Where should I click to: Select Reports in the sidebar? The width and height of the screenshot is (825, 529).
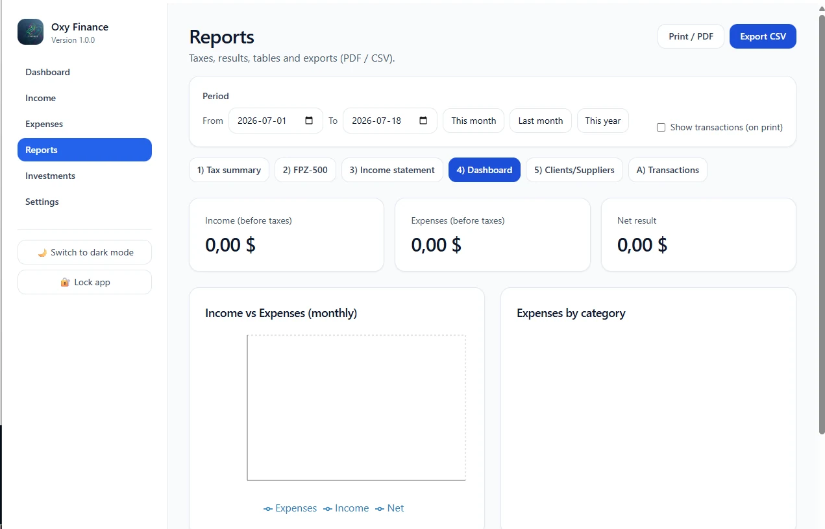pos(84,150)
